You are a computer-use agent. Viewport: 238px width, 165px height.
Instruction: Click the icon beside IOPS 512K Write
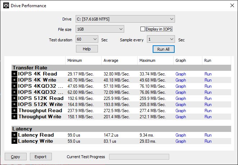coord(14,104)
